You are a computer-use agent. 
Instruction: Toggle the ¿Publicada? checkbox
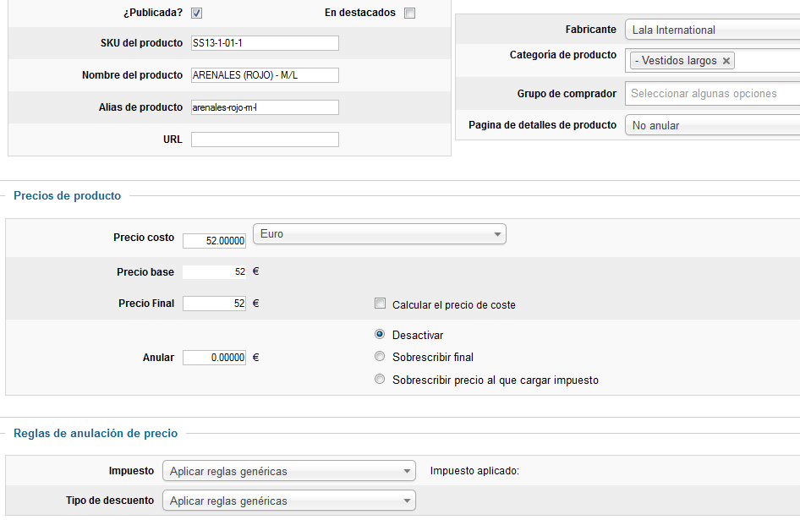196,14
